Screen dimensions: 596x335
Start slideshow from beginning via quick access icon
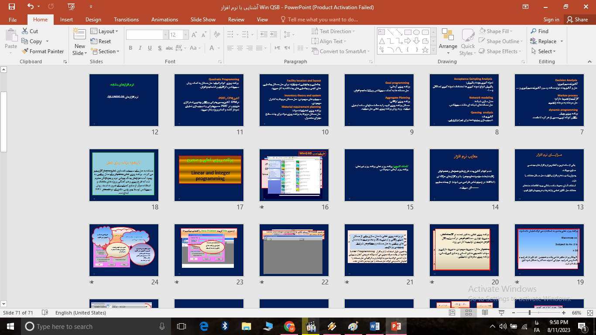pos(72,7)
